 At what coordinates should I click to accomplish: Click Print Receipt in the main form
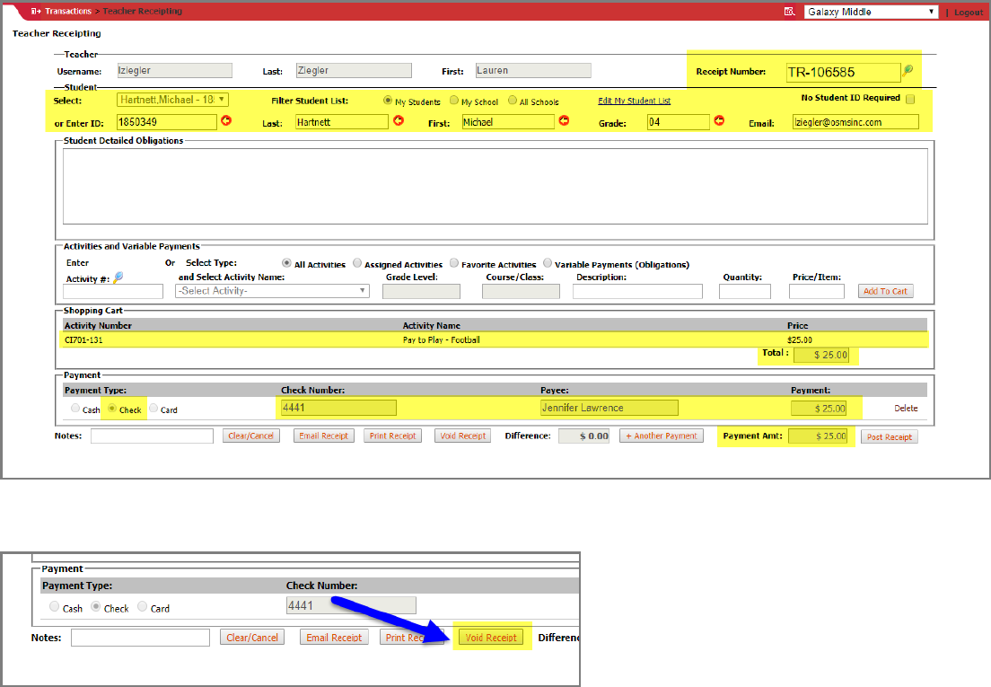pyautogui.click(x=392, y=436)
